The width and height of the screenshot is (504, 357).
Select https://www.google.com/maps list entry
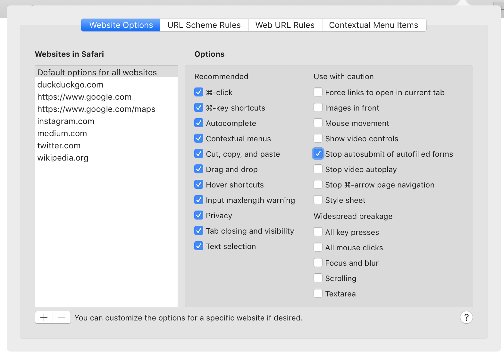(x=96, y=109)
